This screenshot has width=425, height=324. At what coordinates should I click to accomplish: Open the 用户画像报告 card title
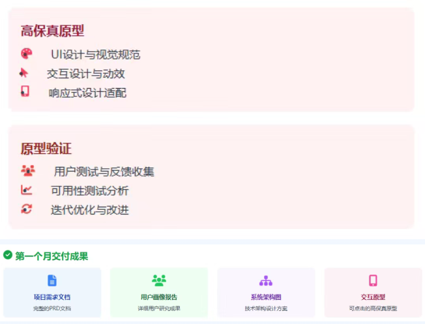(x=159, y=297)
